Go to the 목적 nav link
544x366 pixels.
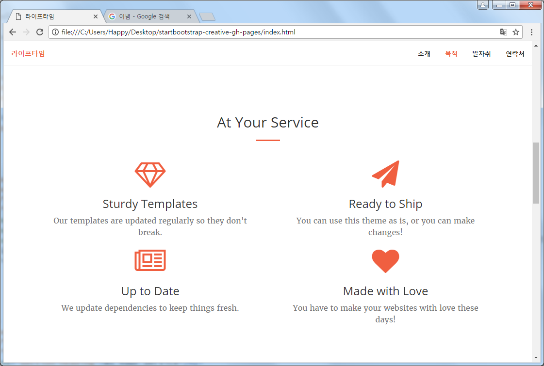(451, 54)
